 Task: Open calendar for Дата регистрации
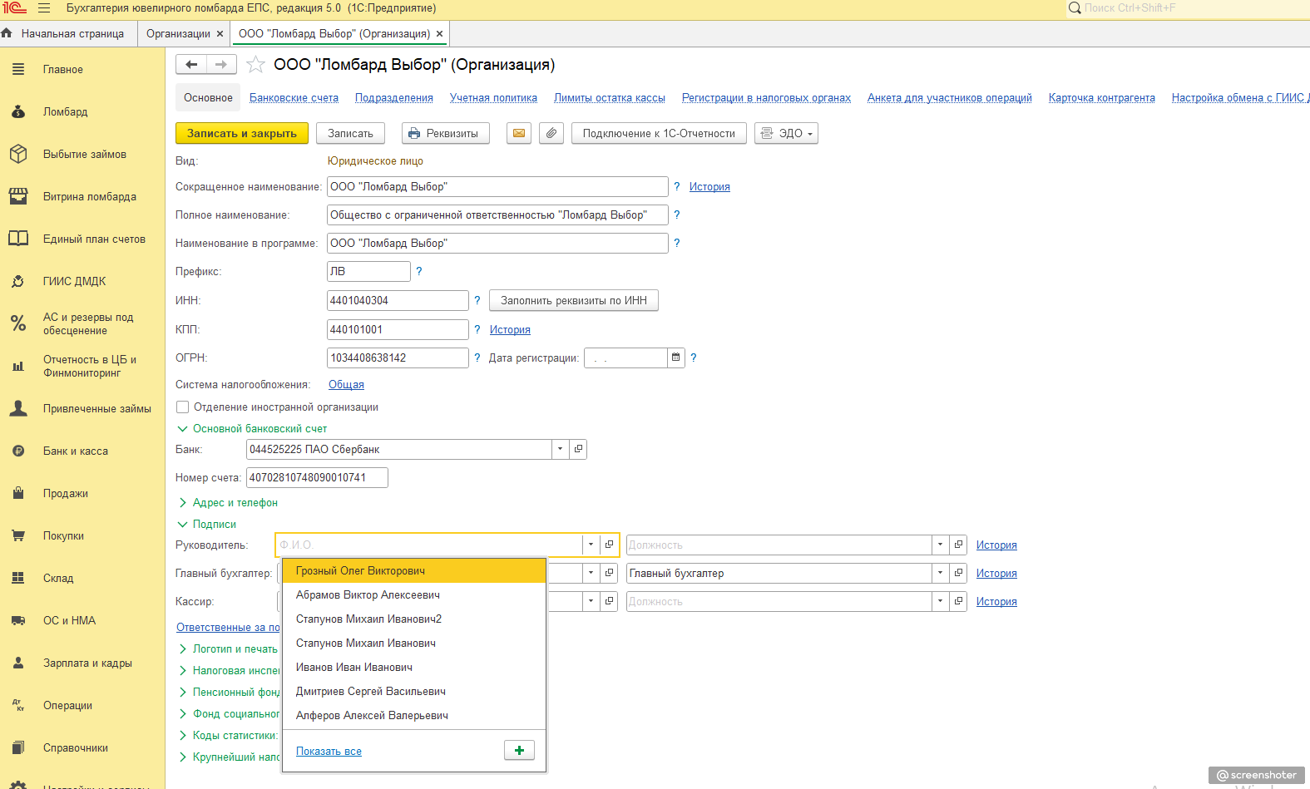(676, 358)
